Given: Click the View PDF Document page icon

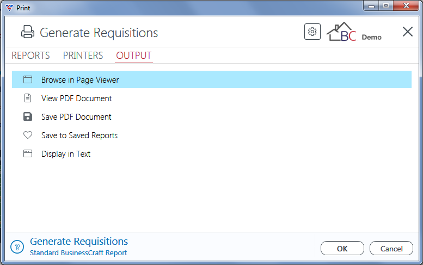Looking at the screenshot, I should 28,98.
